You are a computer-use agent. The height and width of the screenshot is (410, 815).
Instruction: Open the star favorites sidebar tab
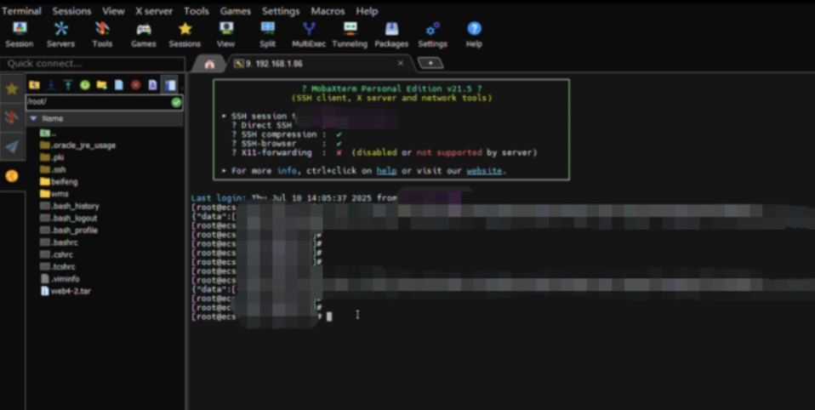[12, 88]
